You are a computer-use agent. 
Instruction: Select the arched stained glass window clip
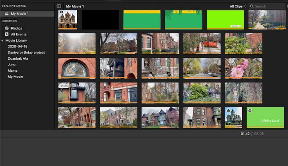(x=77, y=68)
